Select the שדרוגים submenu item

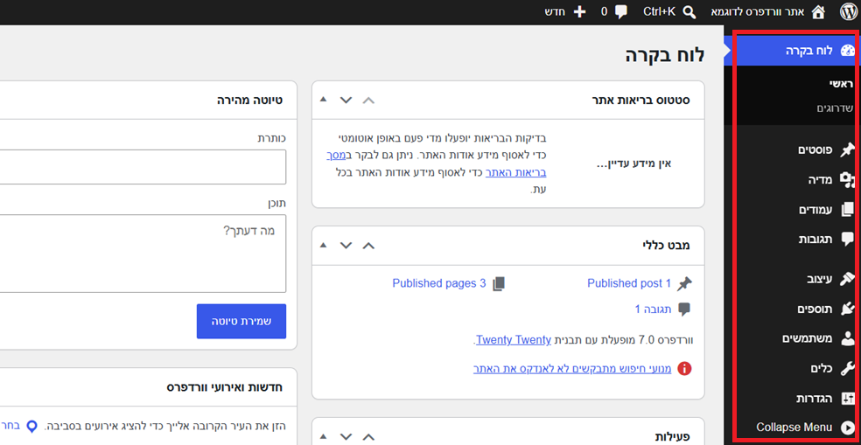(x=834, y=108)
